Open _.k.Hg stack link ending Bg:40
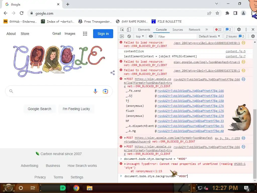Image resolution: width=257 pixels, height=193 pixels. pos(191,131)
